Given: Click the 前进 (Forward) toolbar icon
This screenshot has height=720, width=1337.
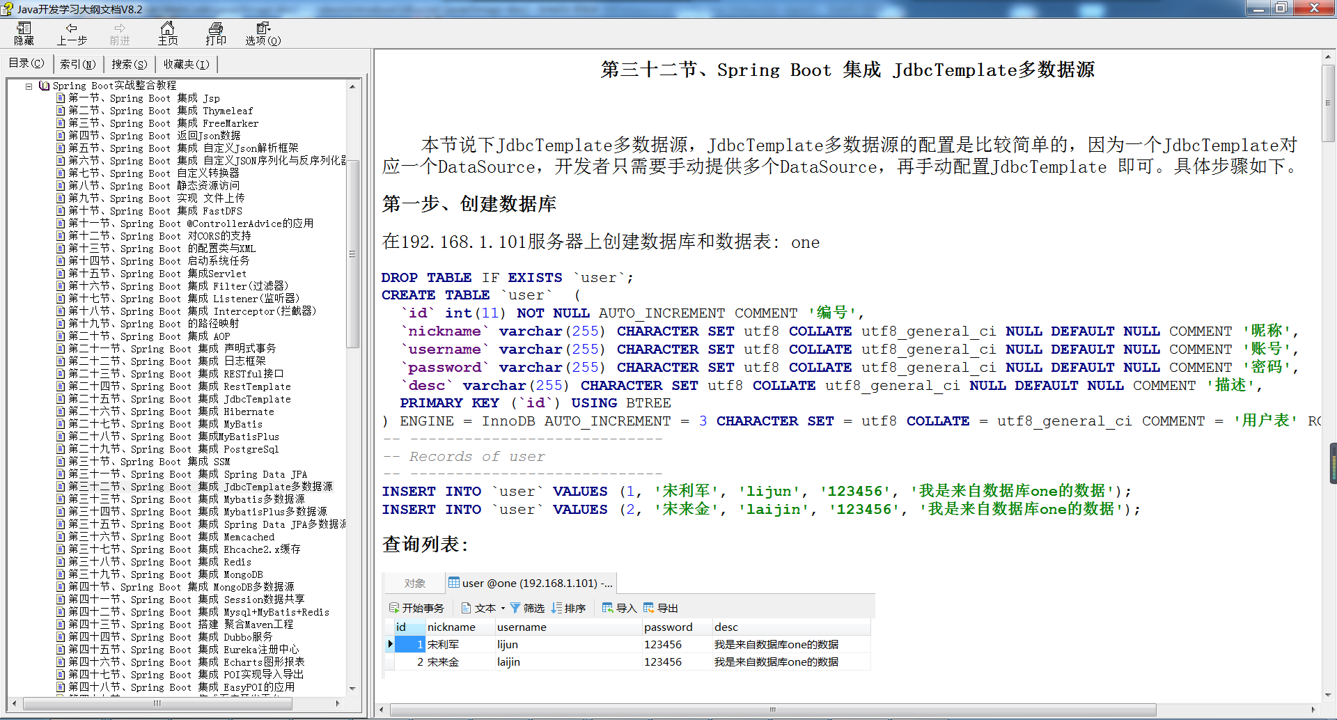Looking at the screenshot, I should (x=120, y=33).
